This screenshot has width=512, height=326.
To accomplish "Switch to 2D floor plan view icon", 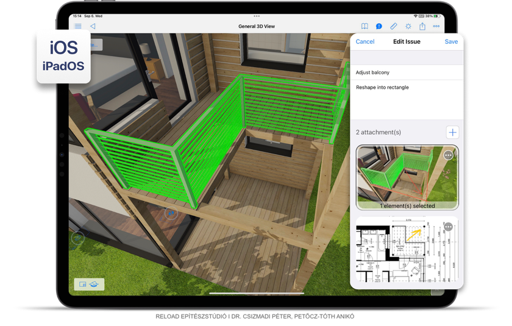I will coord(83,284).
